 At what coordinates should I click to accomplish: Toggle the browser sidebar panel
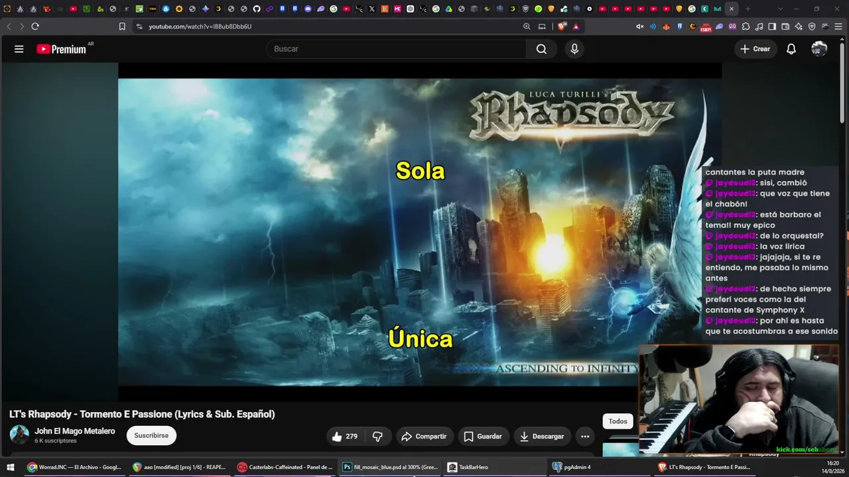(x=772, y=26)
